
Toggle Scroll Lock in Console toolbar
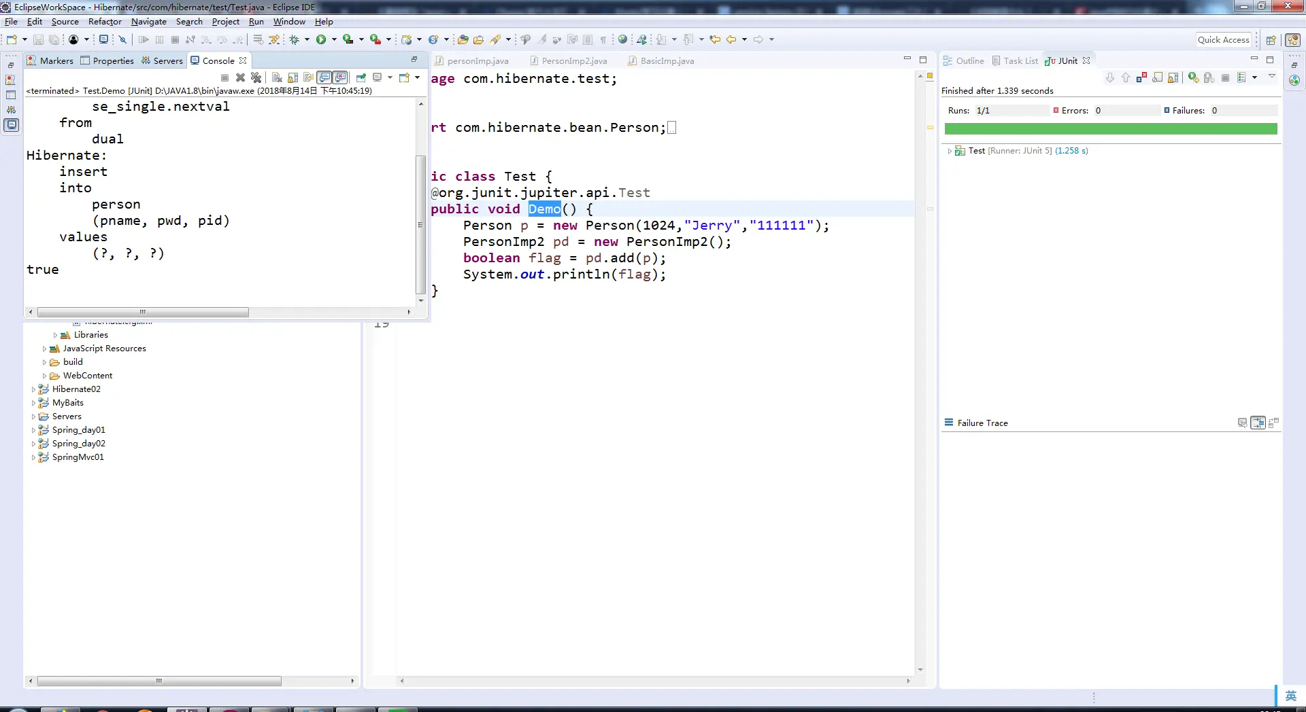click(x=293, y=77)
